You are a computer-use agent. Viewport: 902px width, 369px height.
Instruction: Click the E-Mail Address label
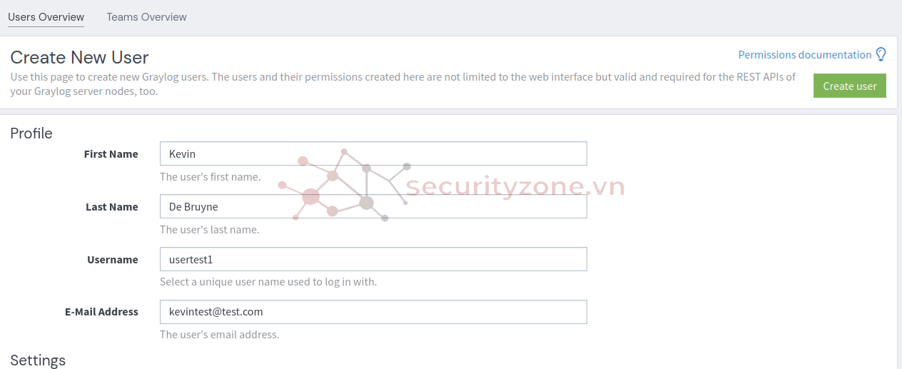tap(100, 312)
